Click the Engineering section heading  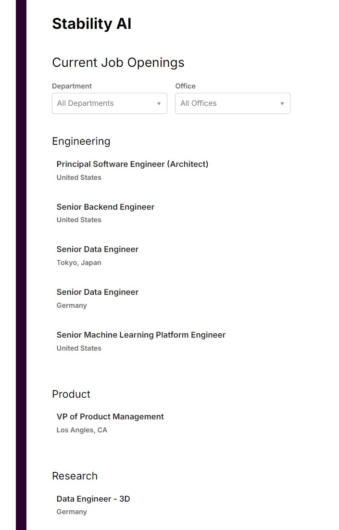click(81, 141)
